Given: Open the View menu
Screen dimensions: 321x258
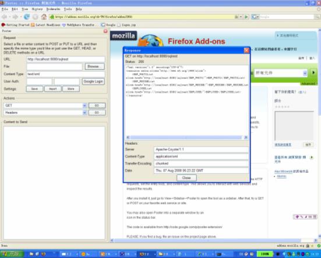Looking at the screenshot, I should [25, 9].
